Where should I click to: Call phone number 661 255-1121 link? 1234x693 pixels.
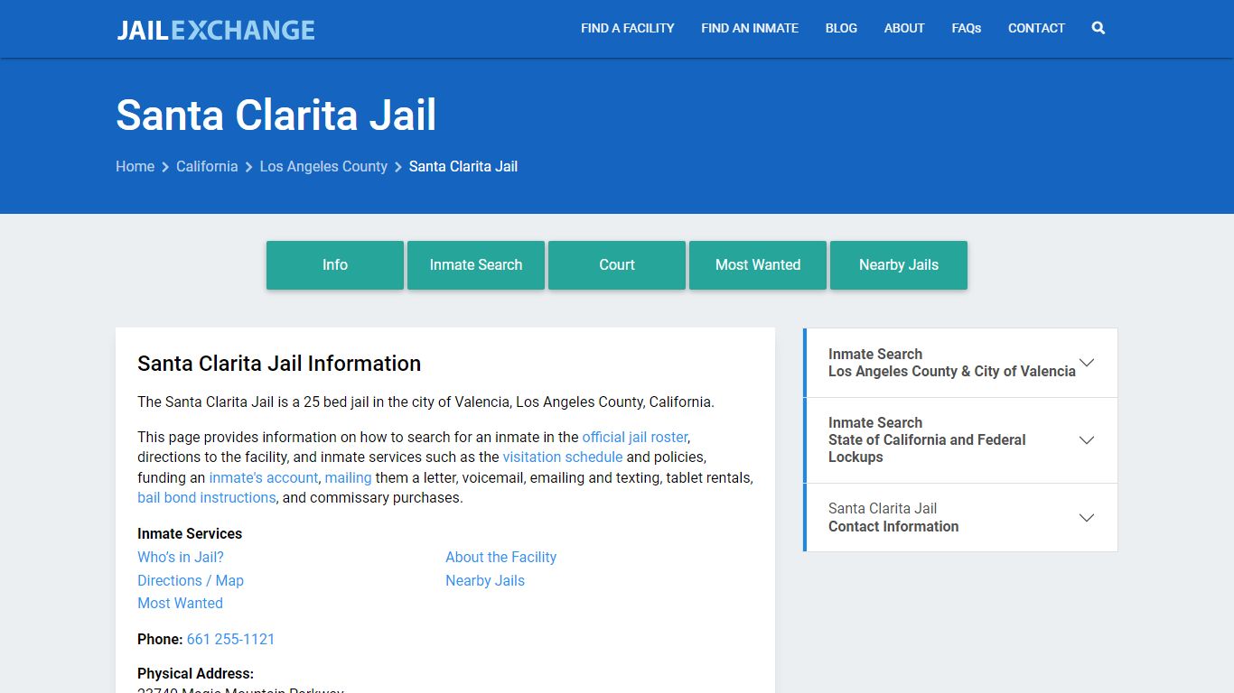click(x=230, y=639)
